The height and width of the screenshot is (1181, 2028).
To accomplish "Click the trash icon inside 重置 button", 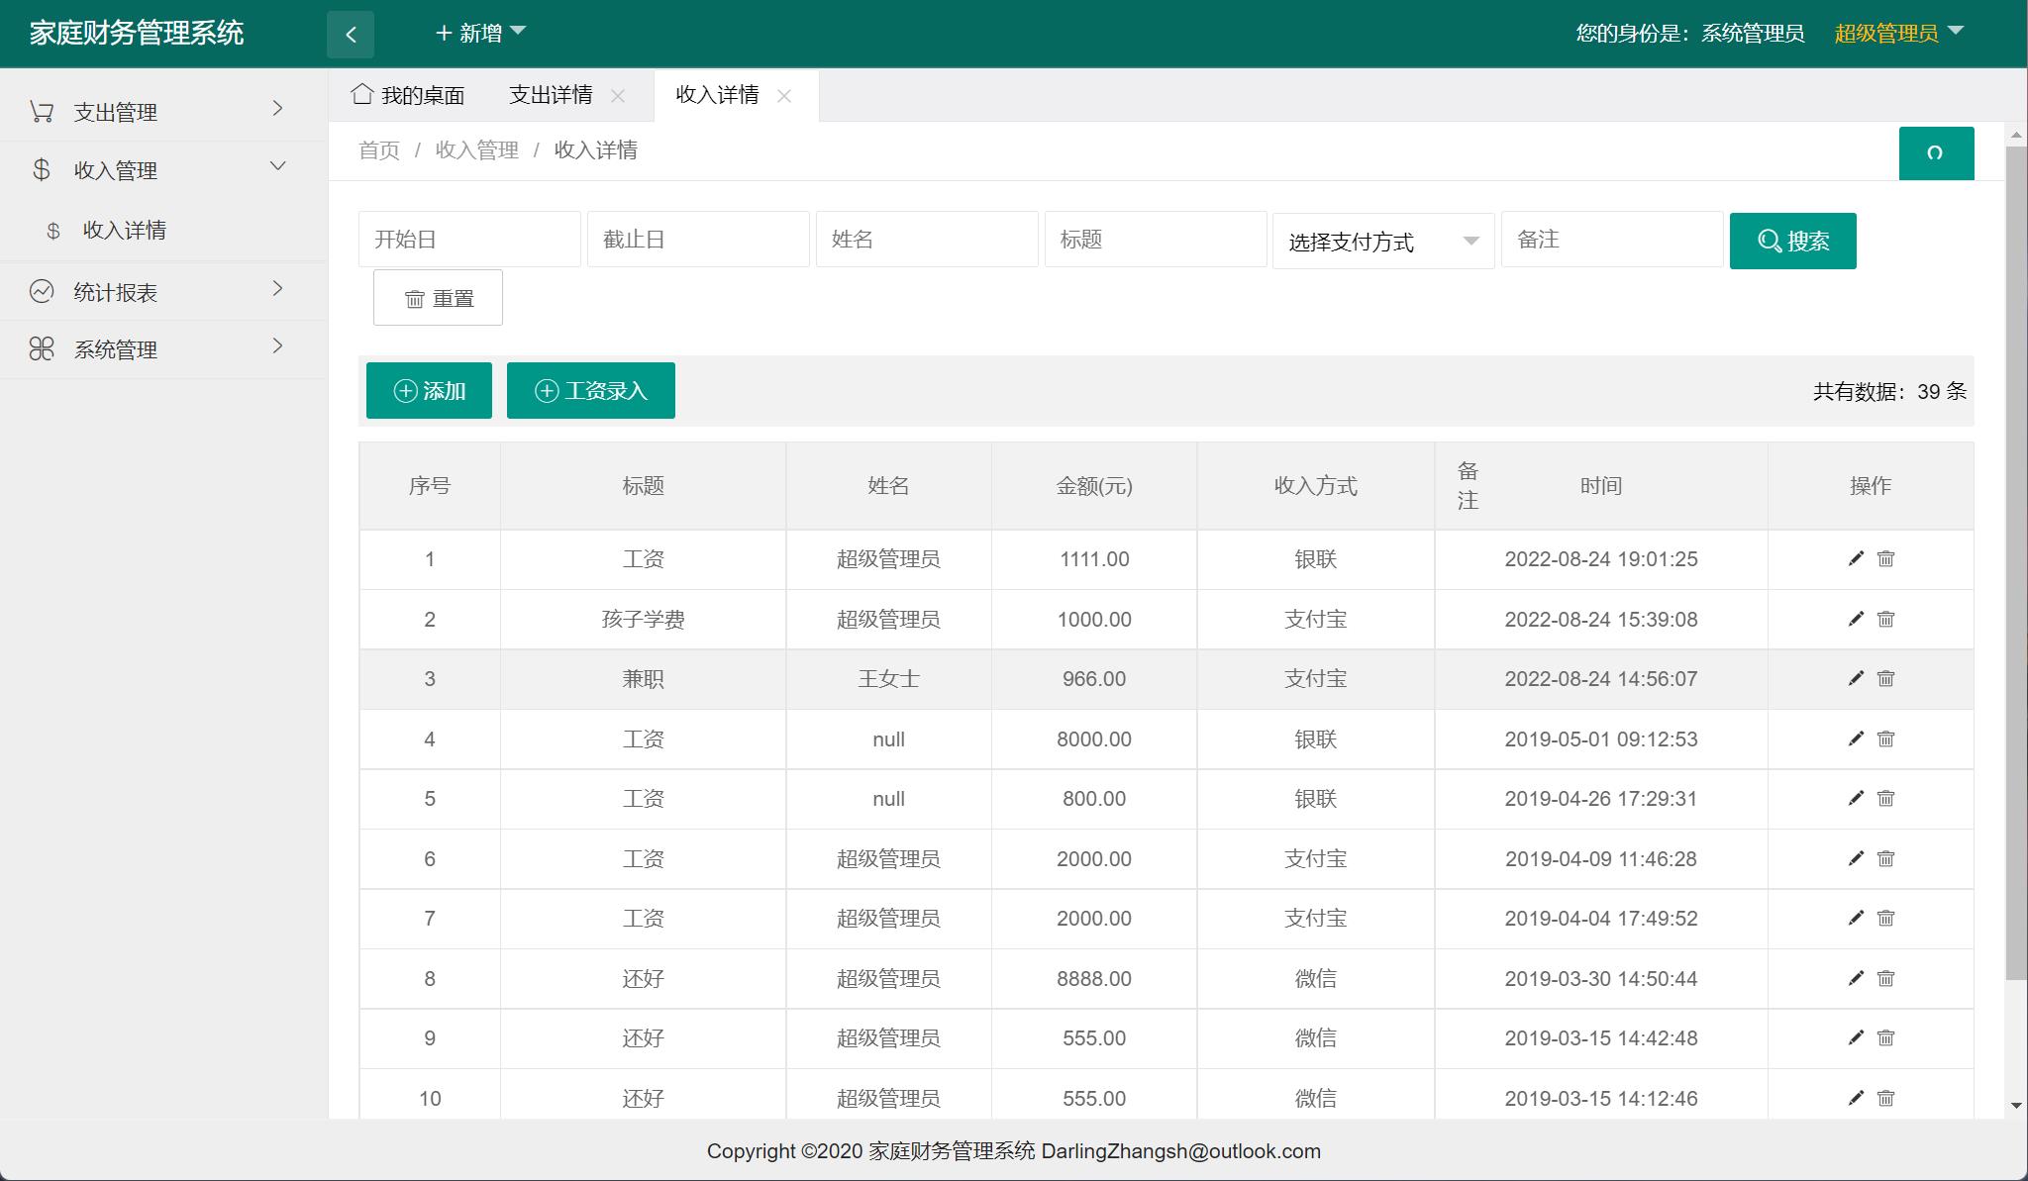I will [x=415, y=297].
